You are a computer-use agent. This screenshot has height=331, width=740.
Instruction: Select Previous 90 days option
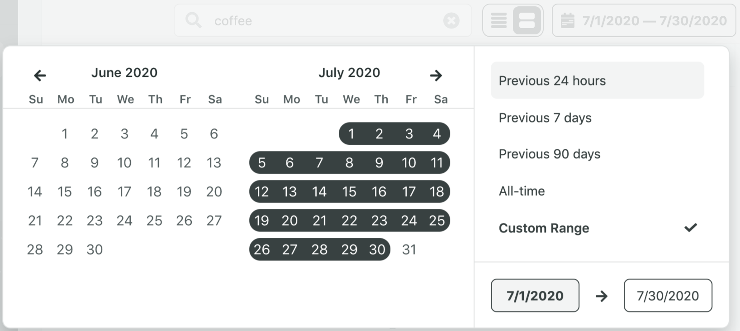pyautogui.click(x=597, y=154)
